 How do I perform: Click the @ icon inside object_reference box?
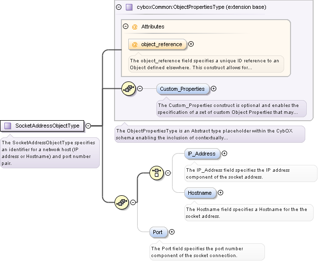[135, 44]
